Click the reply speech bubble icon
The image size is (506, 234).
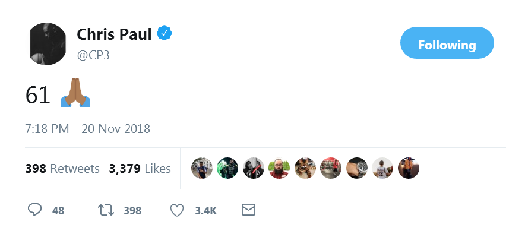(34, 210)
